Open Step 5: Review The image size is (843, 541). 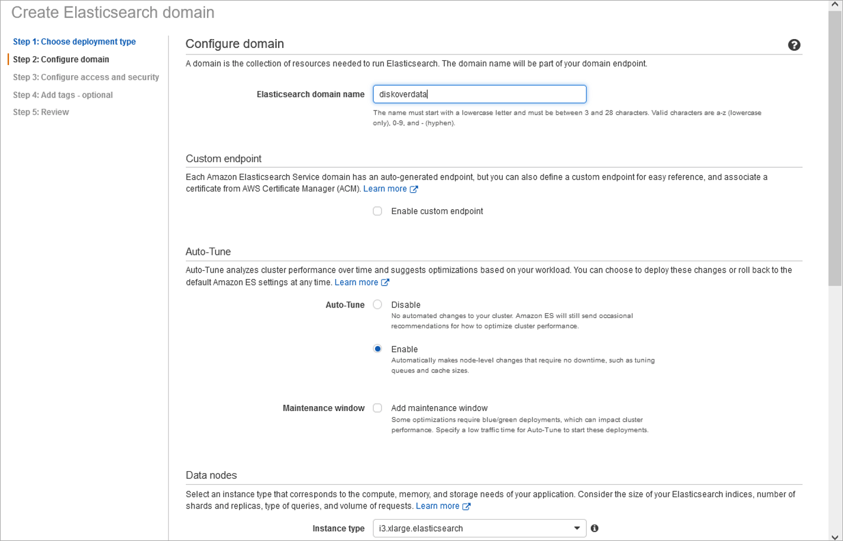41,112
